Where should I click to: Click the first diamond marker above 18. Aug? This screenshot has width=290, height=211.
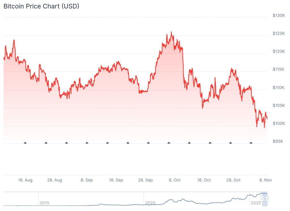[x=25, y=143]
